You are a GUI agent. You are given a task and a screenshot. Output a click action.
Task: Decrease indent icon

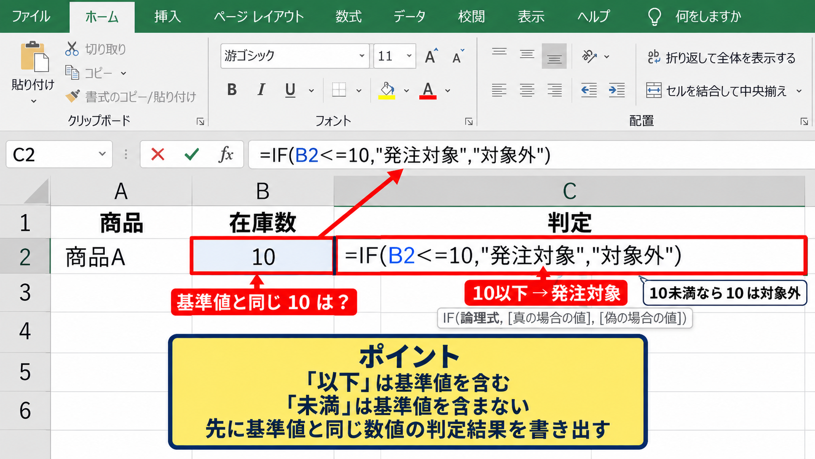point(589,90)
